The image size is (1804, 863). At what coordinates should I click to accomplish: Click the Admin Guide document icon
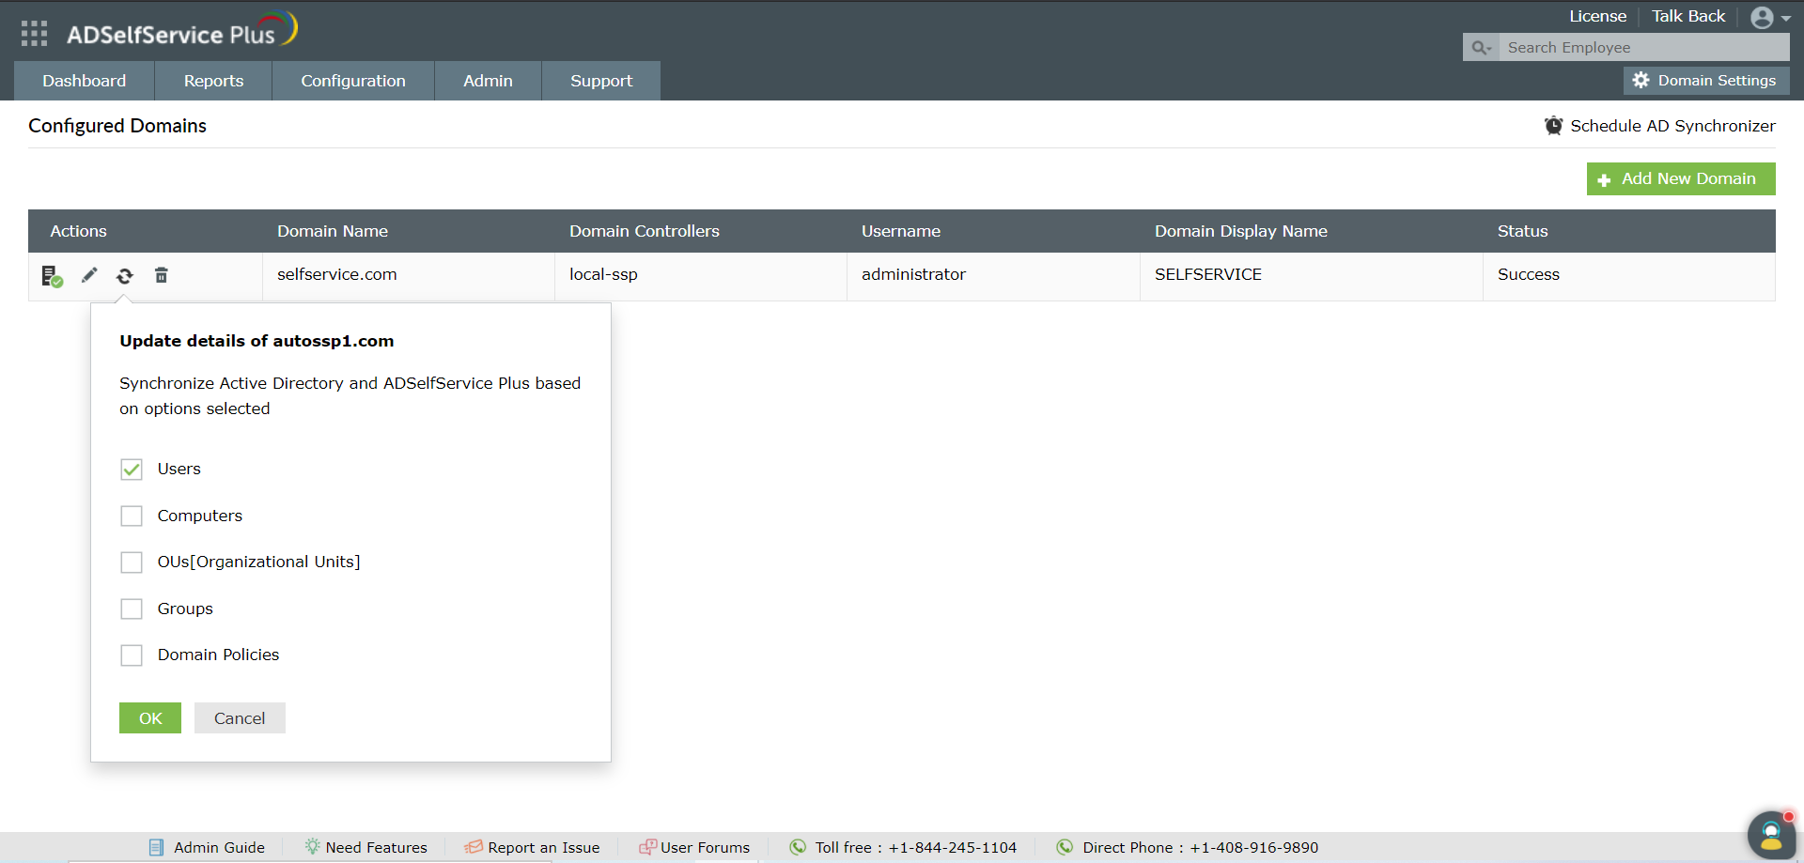pyautogui.click(x=156, y=847)
